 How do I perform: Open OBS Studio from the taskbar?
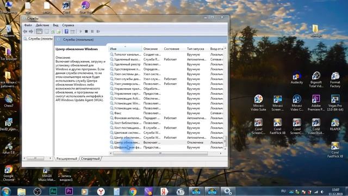[38, 191]
